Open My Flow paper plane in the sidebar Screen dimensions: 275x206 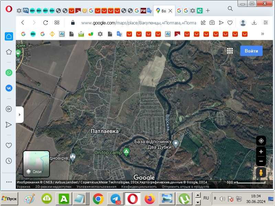[x=9, y=125]
